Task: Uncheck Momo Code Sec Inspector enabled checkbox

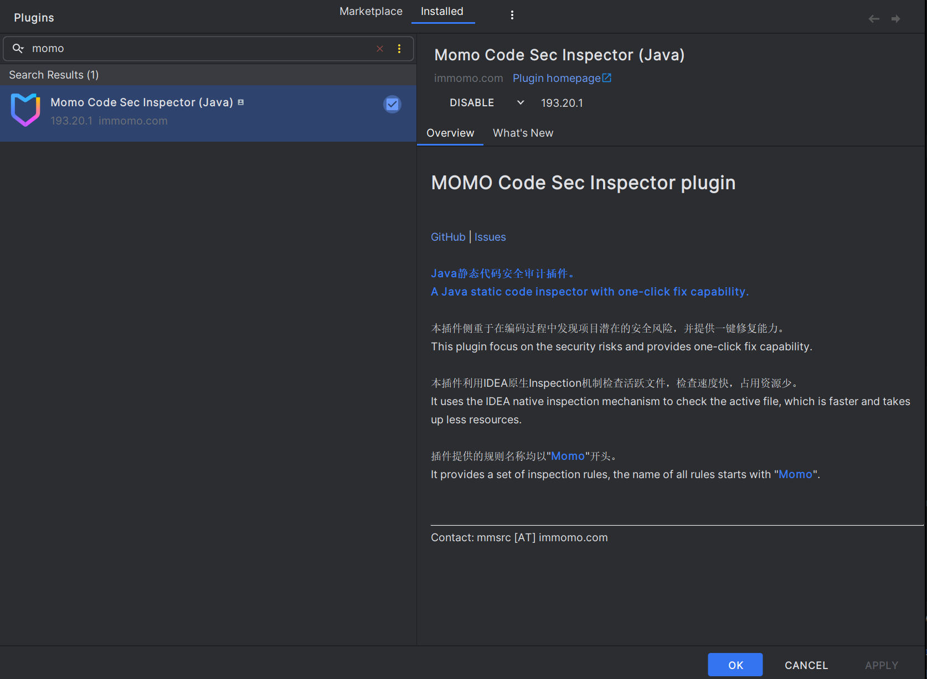Action: pyautogui.click(x=392, y=104)
